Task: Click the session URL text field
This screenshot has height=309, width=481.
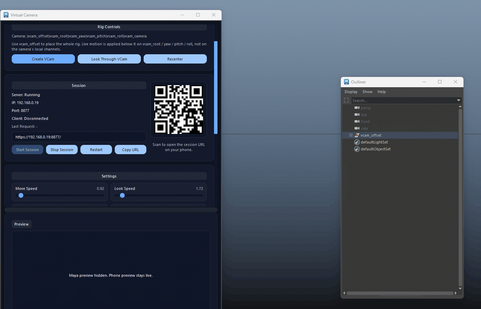Action: click(x=79, y=137)
